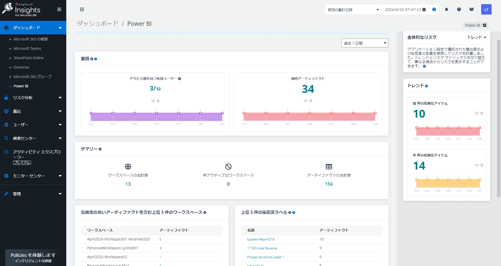Open the 前回の集計日時 dropdown
Image resolution: width=501 pixels, height=266 pixels.
[x=353, y=10]
